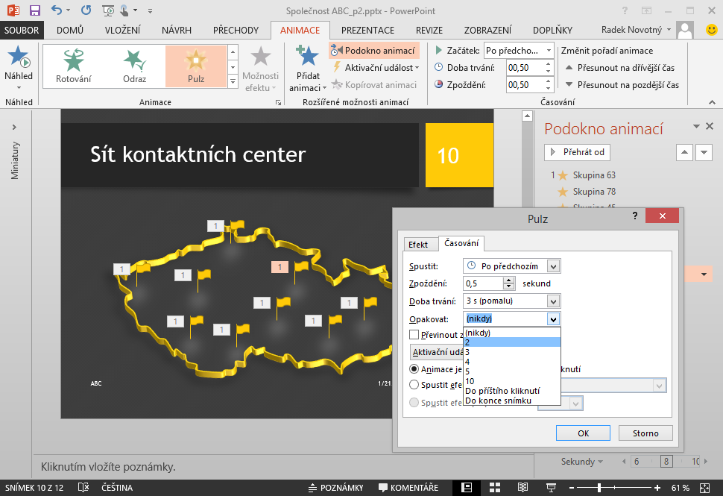Switch to the PREZENTACE ribbon tab
This screenshot has height=496, width=723.
coord(367,30)
